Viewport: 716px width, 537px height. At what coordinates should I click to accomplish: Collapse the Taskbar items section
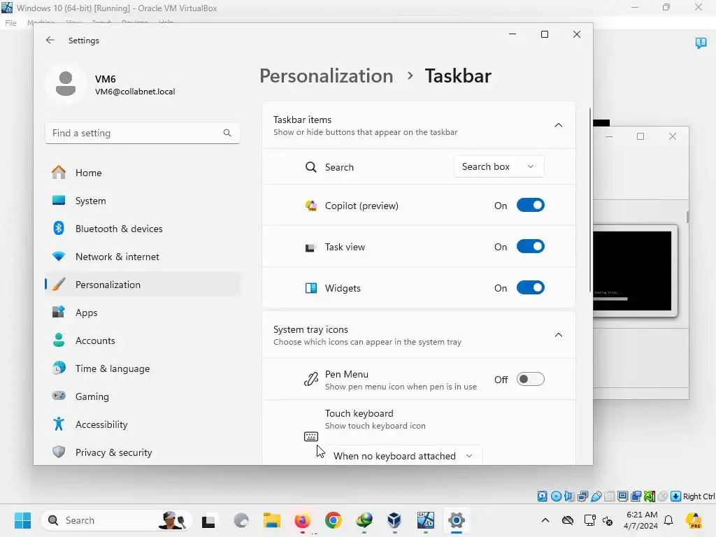coord(558,125)
